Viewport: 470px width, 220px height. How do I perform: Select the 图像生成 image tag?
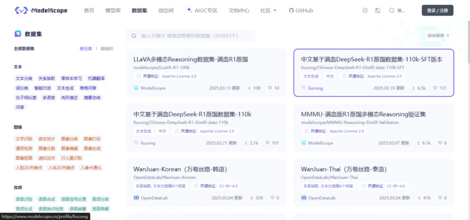[92, 149]
